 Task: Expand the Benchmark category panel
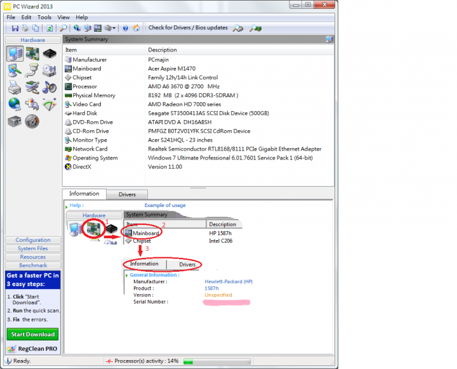point(33,265)
